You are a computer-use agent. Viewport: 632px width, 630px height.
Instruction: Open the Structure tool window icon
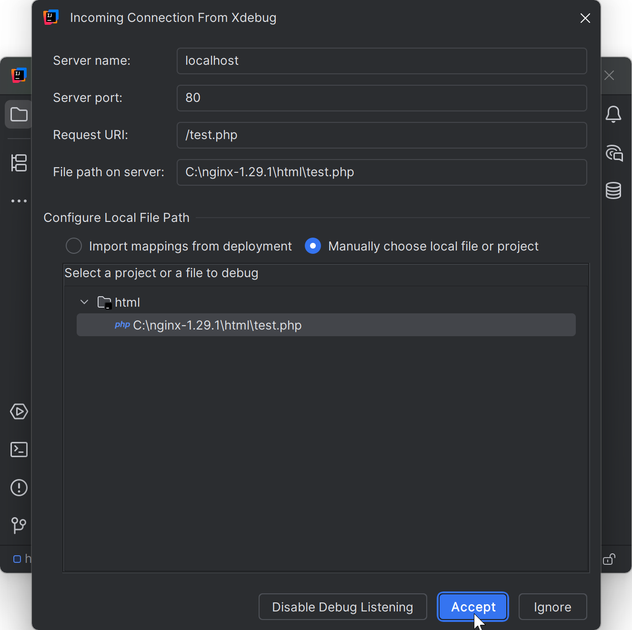click(19, 163)
